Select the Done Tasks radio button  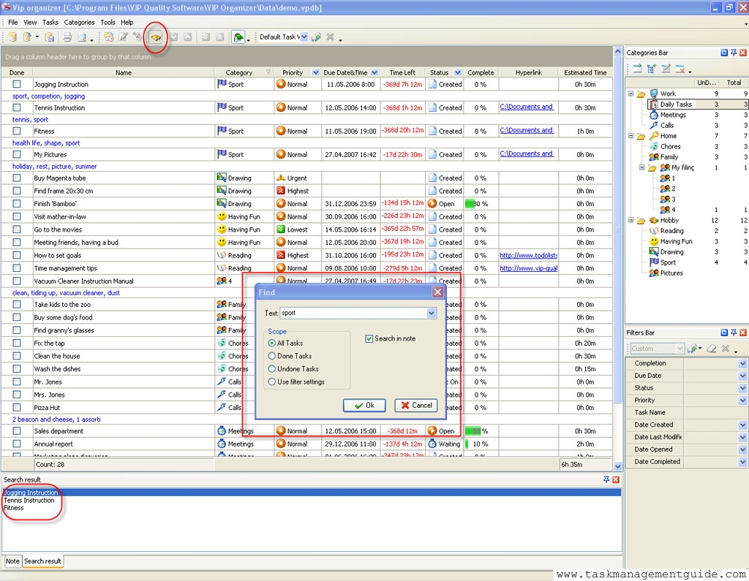[x=272, y=356]
